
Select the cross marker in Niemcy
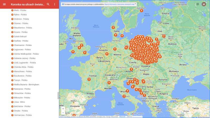point(115,49)
